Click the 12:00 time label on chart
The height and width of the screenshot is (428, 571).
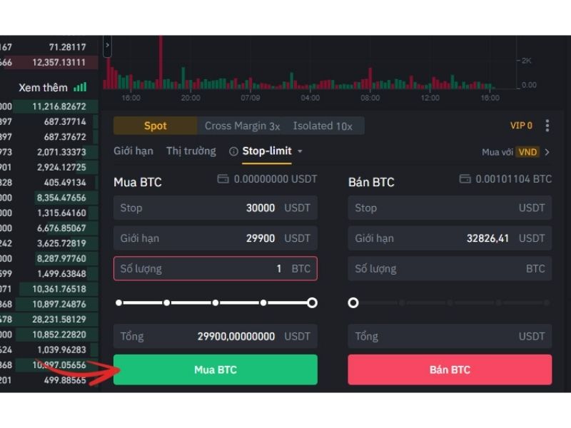pos(430,98)
